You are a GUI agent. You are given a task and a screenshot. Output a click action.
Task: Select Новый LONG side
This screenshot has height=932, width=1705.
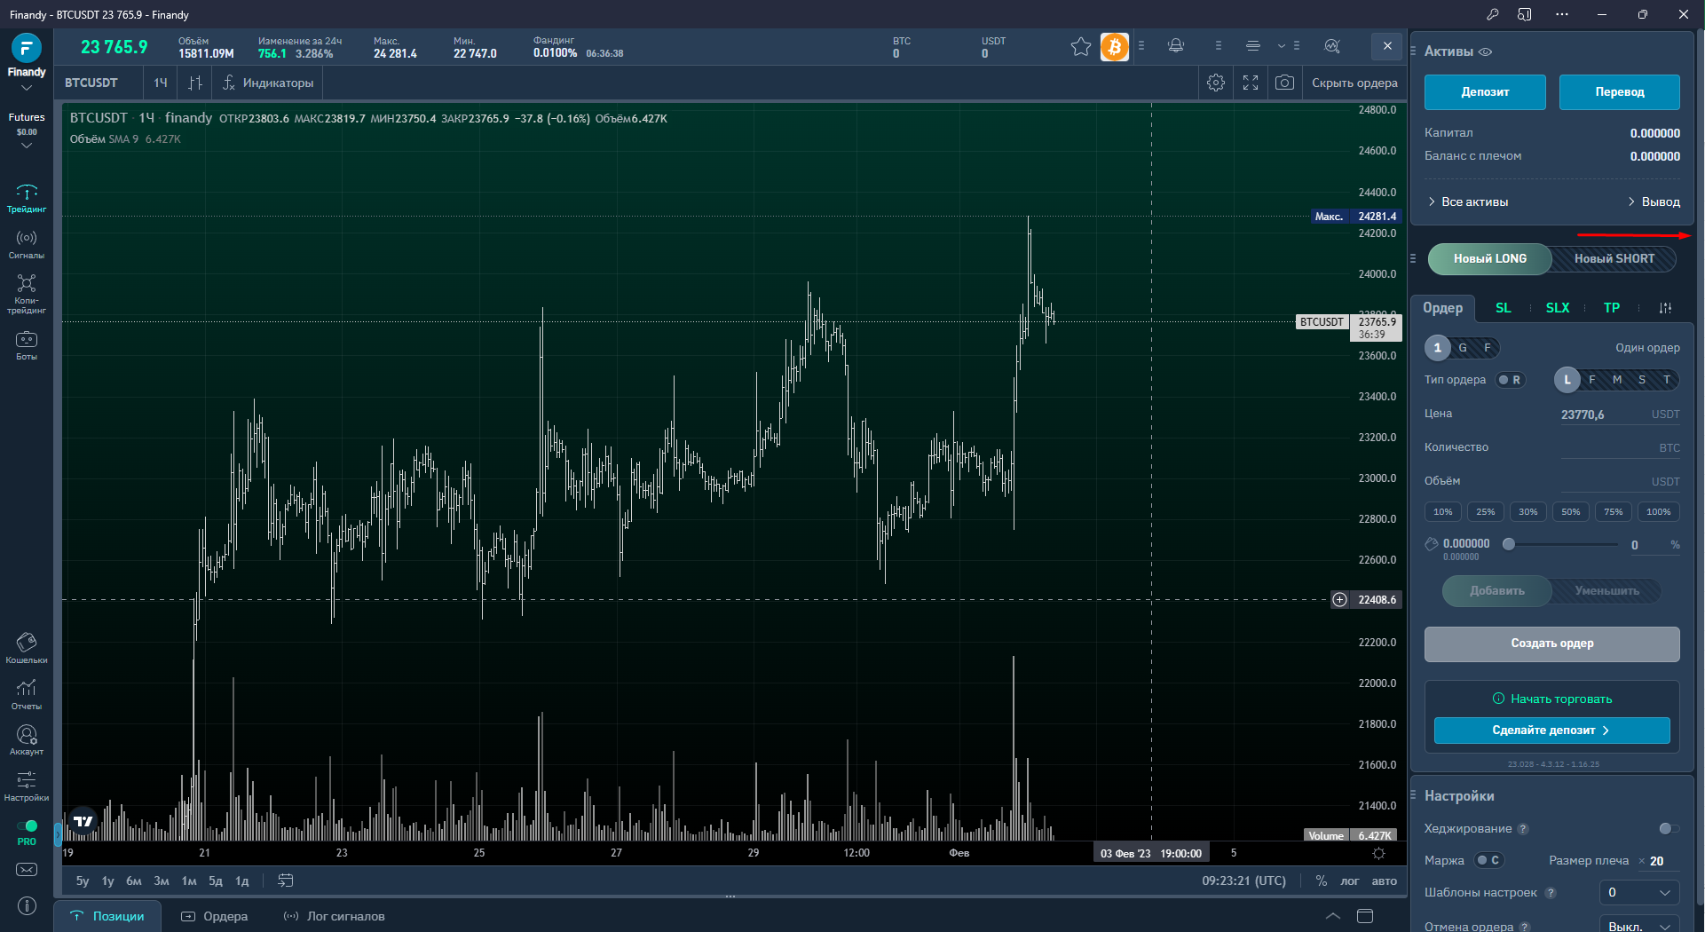click(x=1489, y=259)
